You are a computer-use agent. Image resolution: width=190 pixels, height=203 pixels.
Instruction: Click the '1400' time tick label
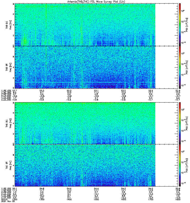(69, 199)
